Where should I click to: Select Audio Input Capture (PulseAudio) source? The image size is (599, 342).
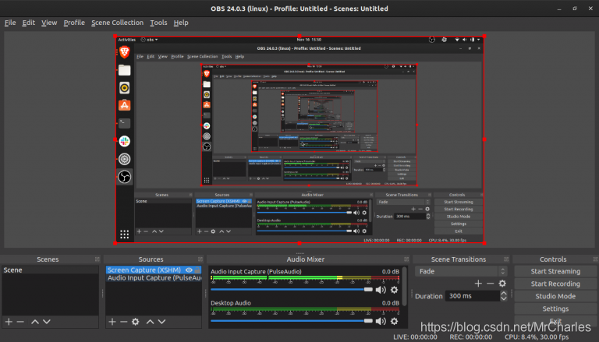point(154,278)
